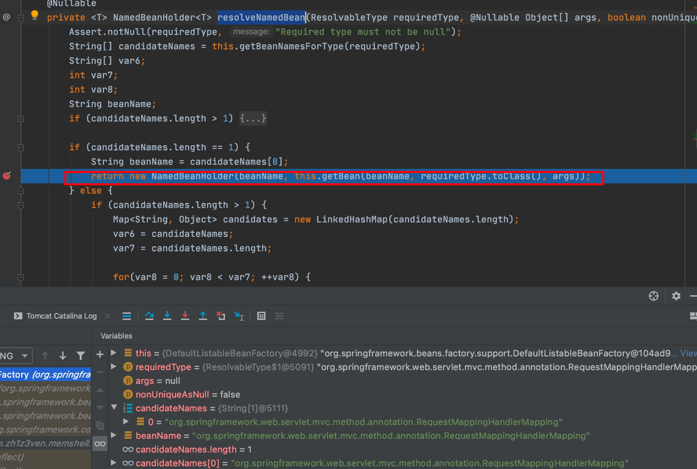The width and height of the screenshot is (697, 469).
Task: Click the blue Step Into icon
Action: pyautogui.click(x=167, y=316)
